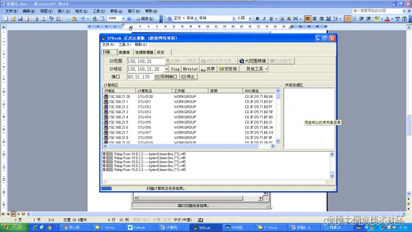Paste clipboard content in Word toolbar

(x=74, y=19)
